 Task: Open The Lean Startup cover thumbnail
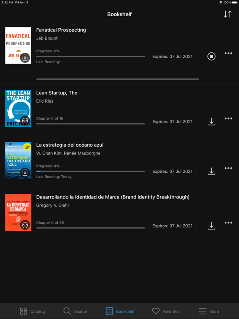coord(18,108)
